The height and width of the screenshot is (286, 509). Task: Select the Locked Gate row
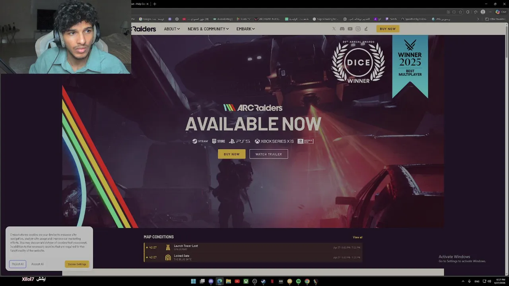coord(253,257)
